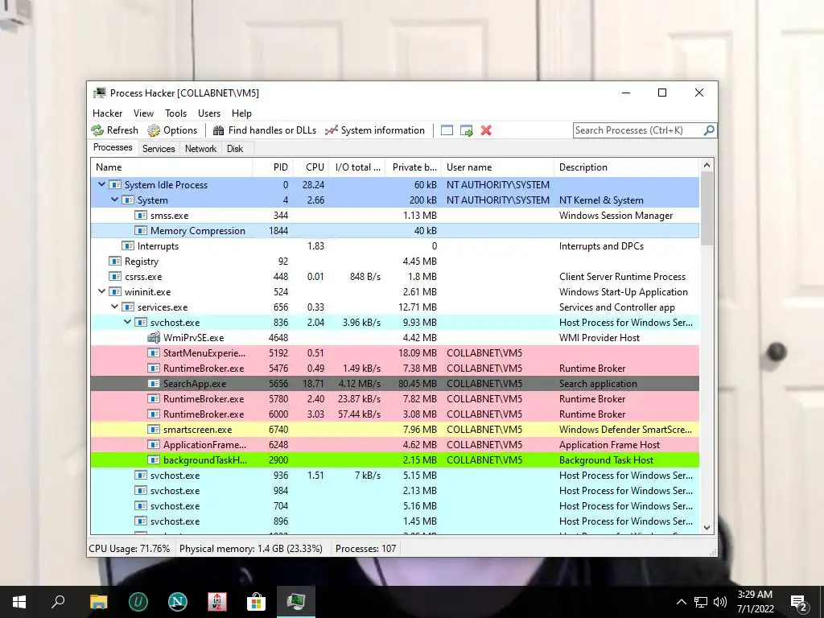This screenshot has width=824, height=618.
Task: Click the Memory Compression process icon
Action: (x=141, y=230)
